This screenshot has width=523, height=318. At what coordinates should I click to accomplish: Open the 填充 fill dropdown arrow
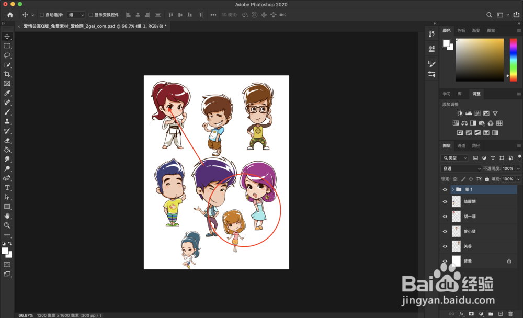518,179
